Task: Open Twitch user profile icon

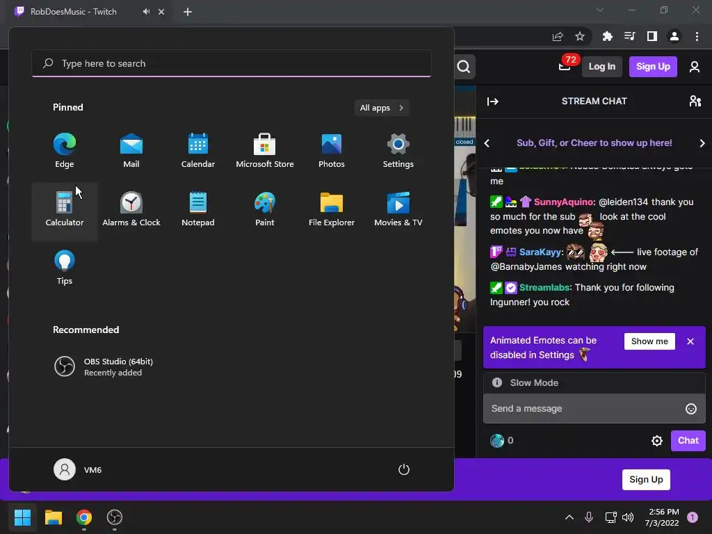Action: pyautogui.click(x=695, y=67)
